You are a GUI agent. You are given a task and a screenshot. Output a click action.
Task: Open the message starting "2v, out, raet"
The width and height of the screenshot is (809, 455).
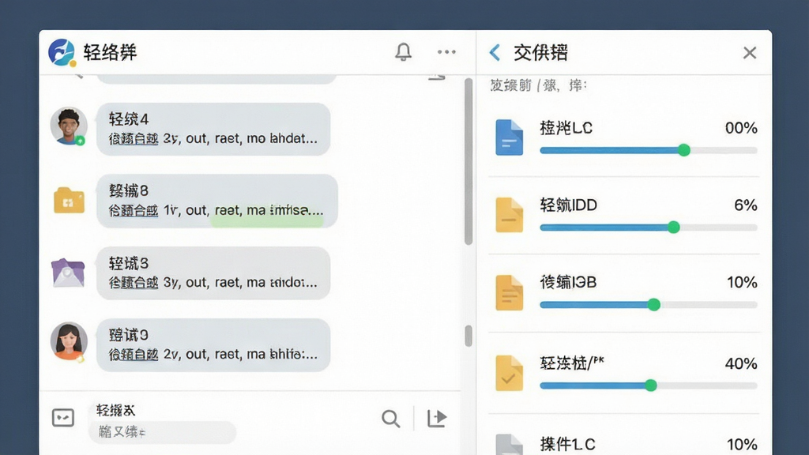(x=213, y=345)
